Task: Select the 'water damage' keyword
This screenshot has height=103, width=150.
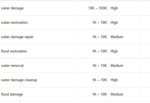Action: pos(12,8)
